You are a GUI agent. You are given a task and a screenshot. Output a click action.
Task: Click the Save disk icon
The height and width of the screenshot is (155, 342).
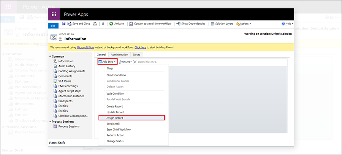64,24
